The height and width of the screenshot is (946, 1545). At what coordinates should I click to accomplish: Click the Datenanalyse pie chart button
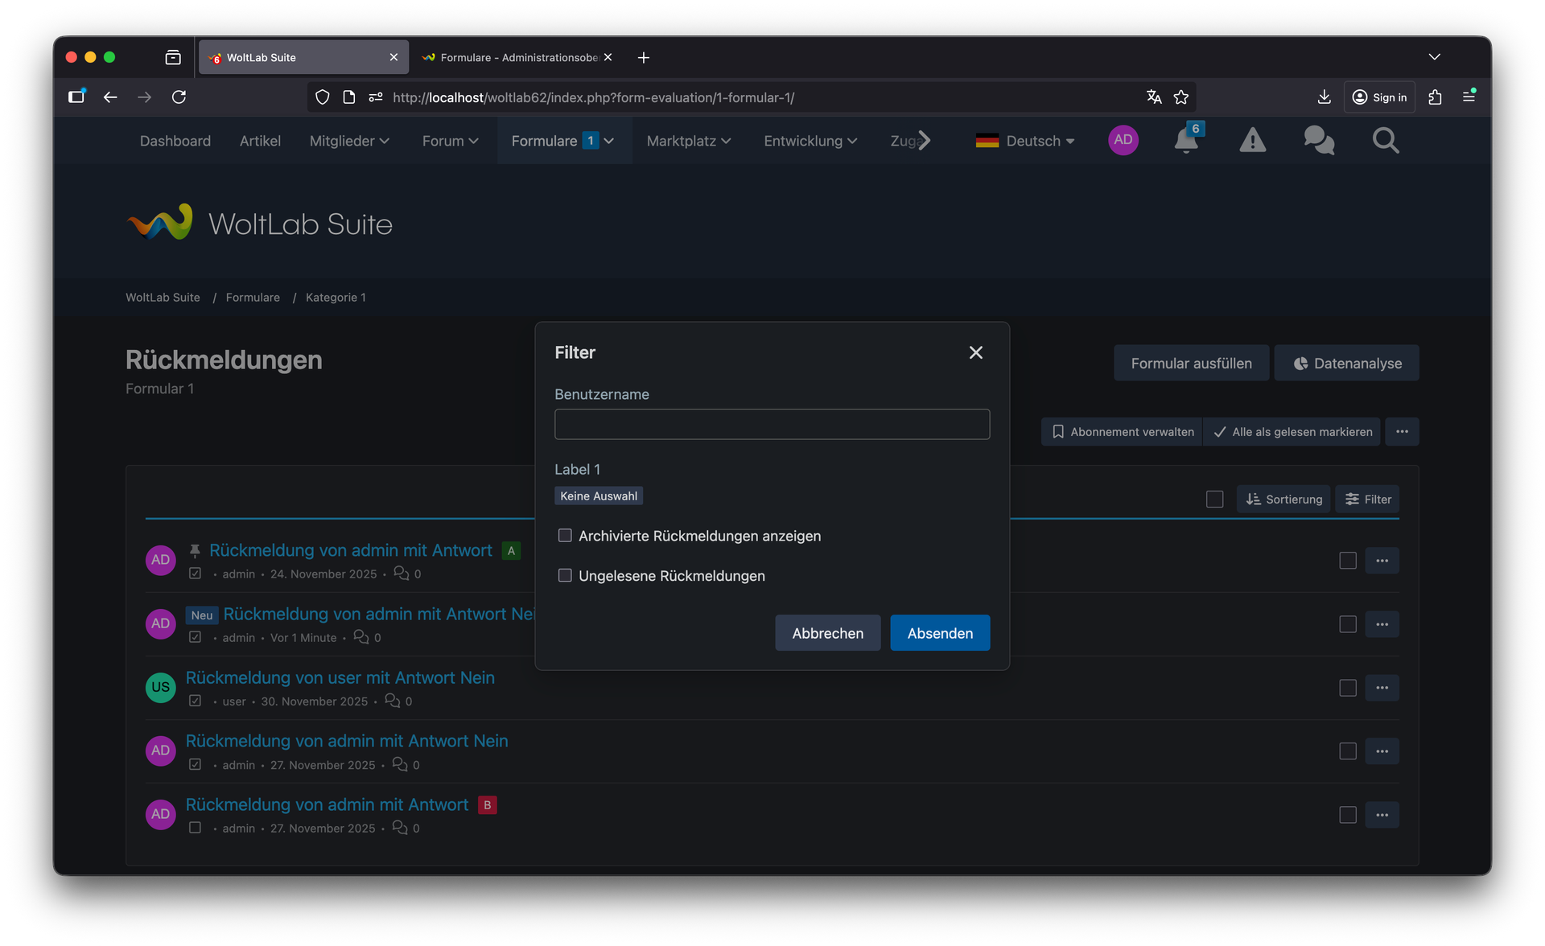[x=1346, y=363]
